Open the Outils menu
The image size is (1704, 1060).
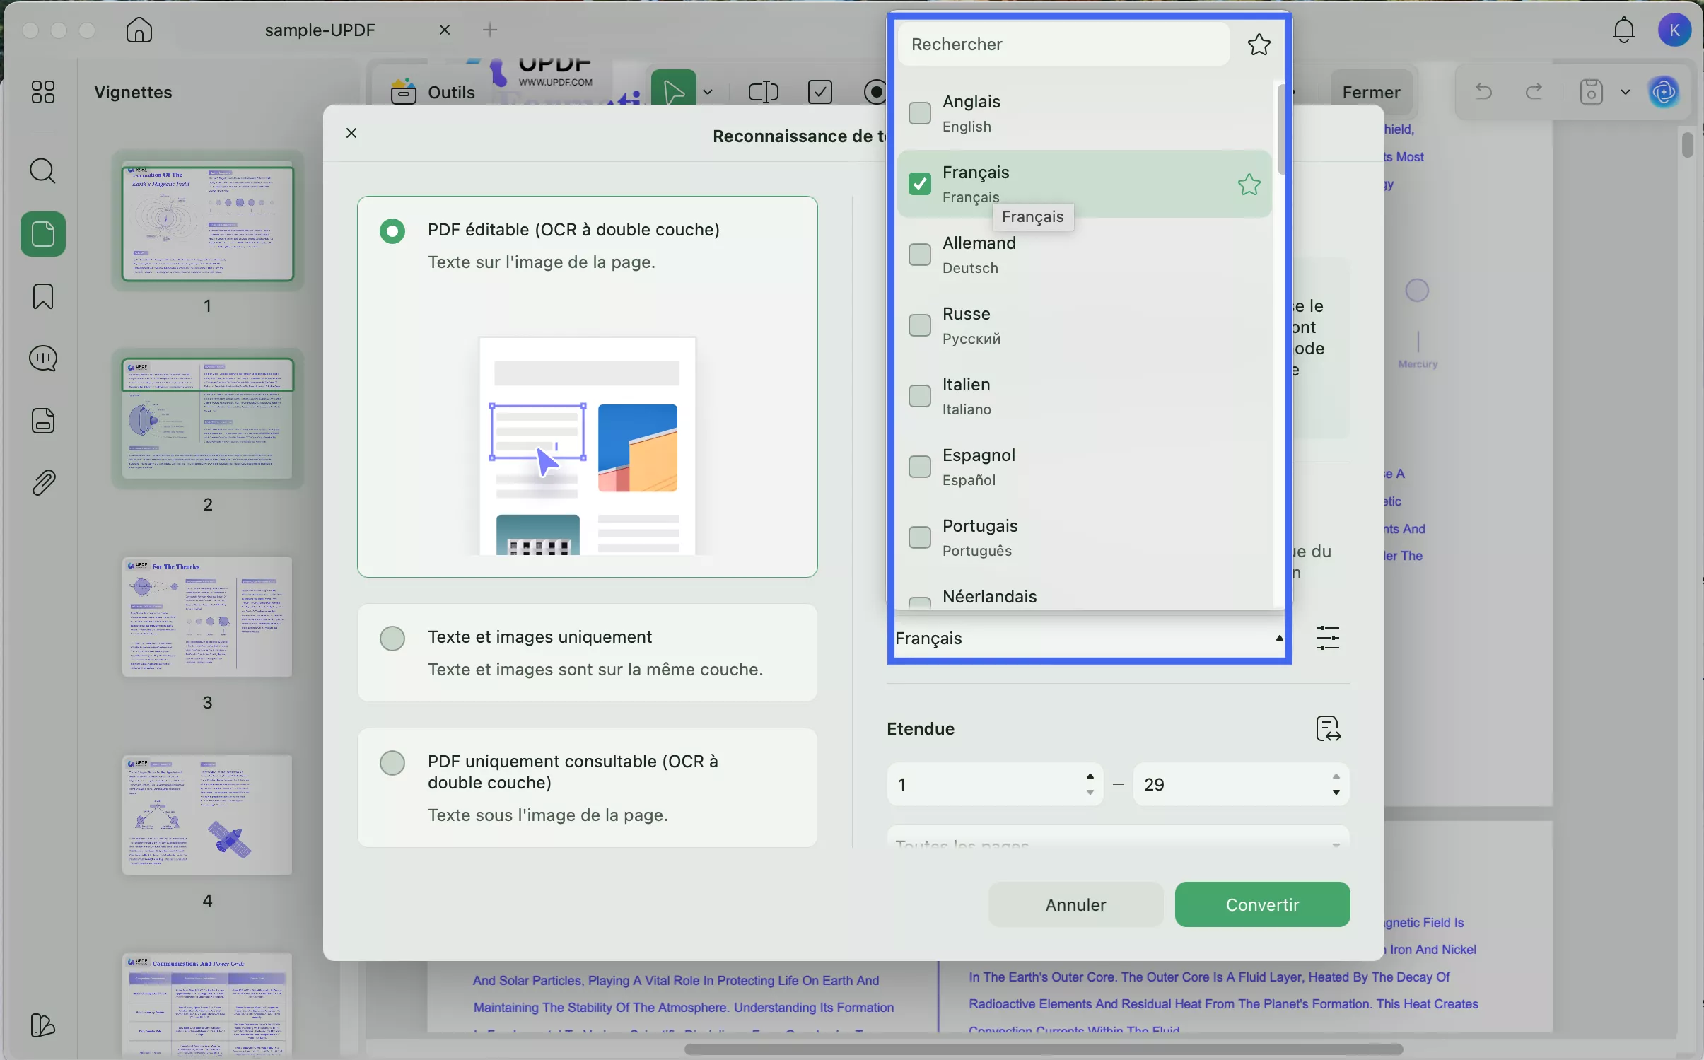point(433,92)
